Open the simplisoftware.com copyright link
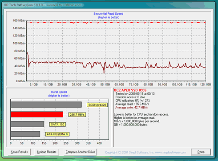The height and width of the screenshot is (161, 218). click(x=145, y=153)
